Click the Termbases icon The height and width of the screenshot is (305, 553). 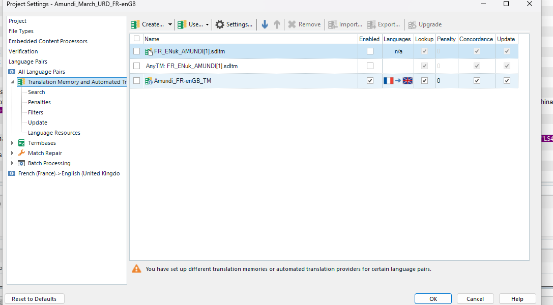21,143
